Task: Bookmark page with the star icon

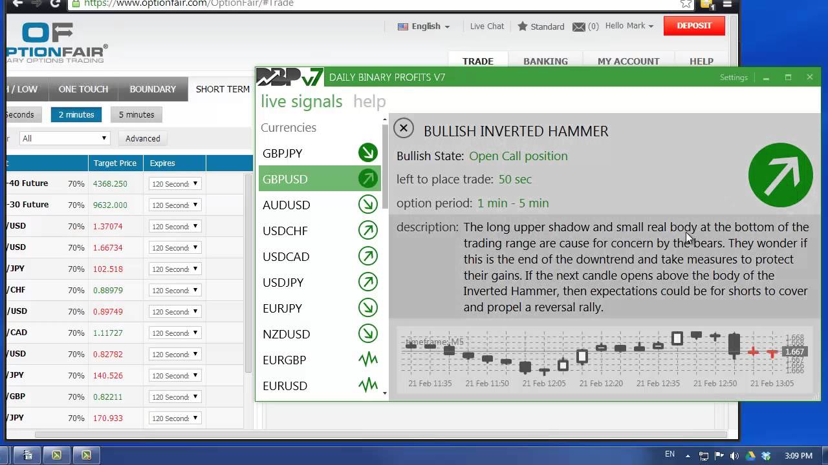Action: 686,3
